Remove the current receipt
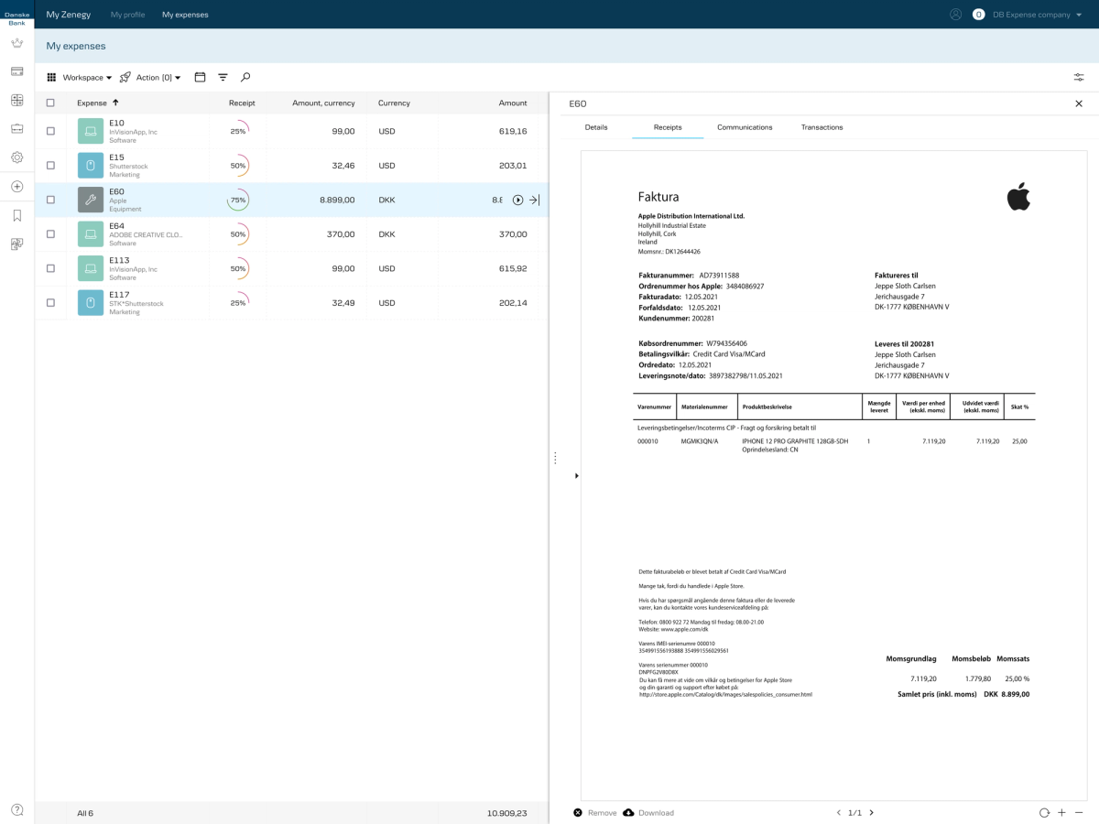1099x824 pixels. click(x=595, y=813)
